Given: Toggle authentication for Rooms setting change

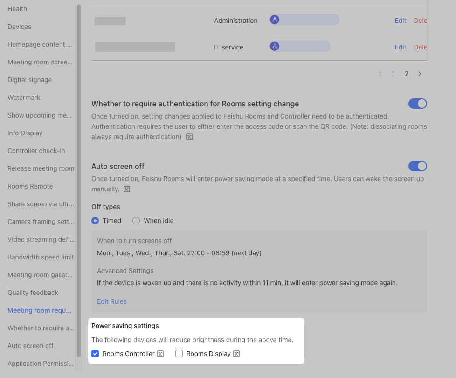Looking at the screenshot, I should [x=417, y=104].
